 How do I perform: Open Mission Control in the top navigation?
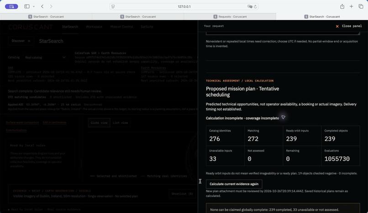point(121,27)
